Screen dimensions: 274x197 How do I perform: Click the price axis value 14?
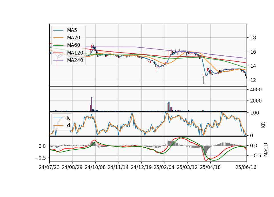click(253, 66)
